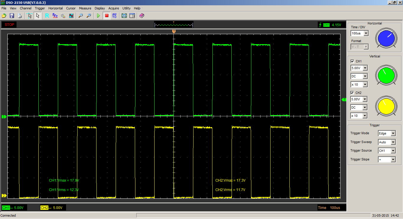Open the Trigger Source CH1 dropdown
Screen dimensions: 403x219
[x=393, y=151]
